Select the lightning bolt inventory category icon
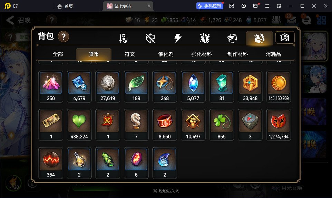Image resolution: width=332 pixels, height=198 pixels. (178, 38)
